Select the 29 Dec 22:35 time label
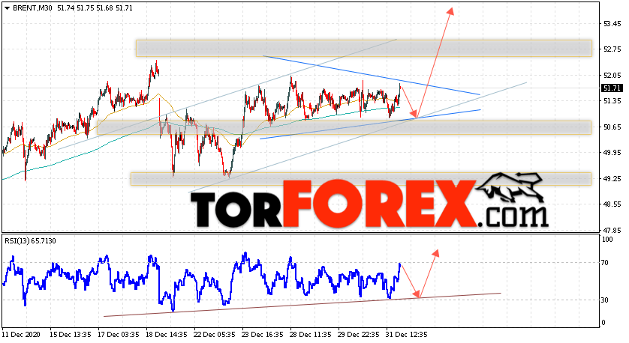629x343 pixels. 357,335
